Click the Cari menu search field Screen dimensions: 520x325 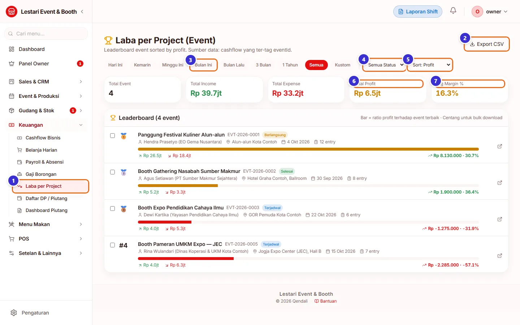click(46, 34)
